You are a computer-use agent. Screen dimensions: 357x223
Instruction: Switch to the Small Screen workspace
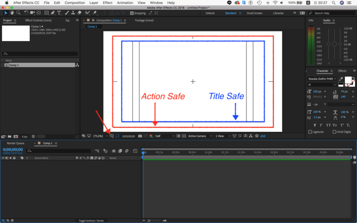tap(255, 13)
